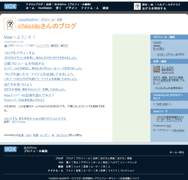Click the edit pencil icon under post title

click(x=52, y=46)
